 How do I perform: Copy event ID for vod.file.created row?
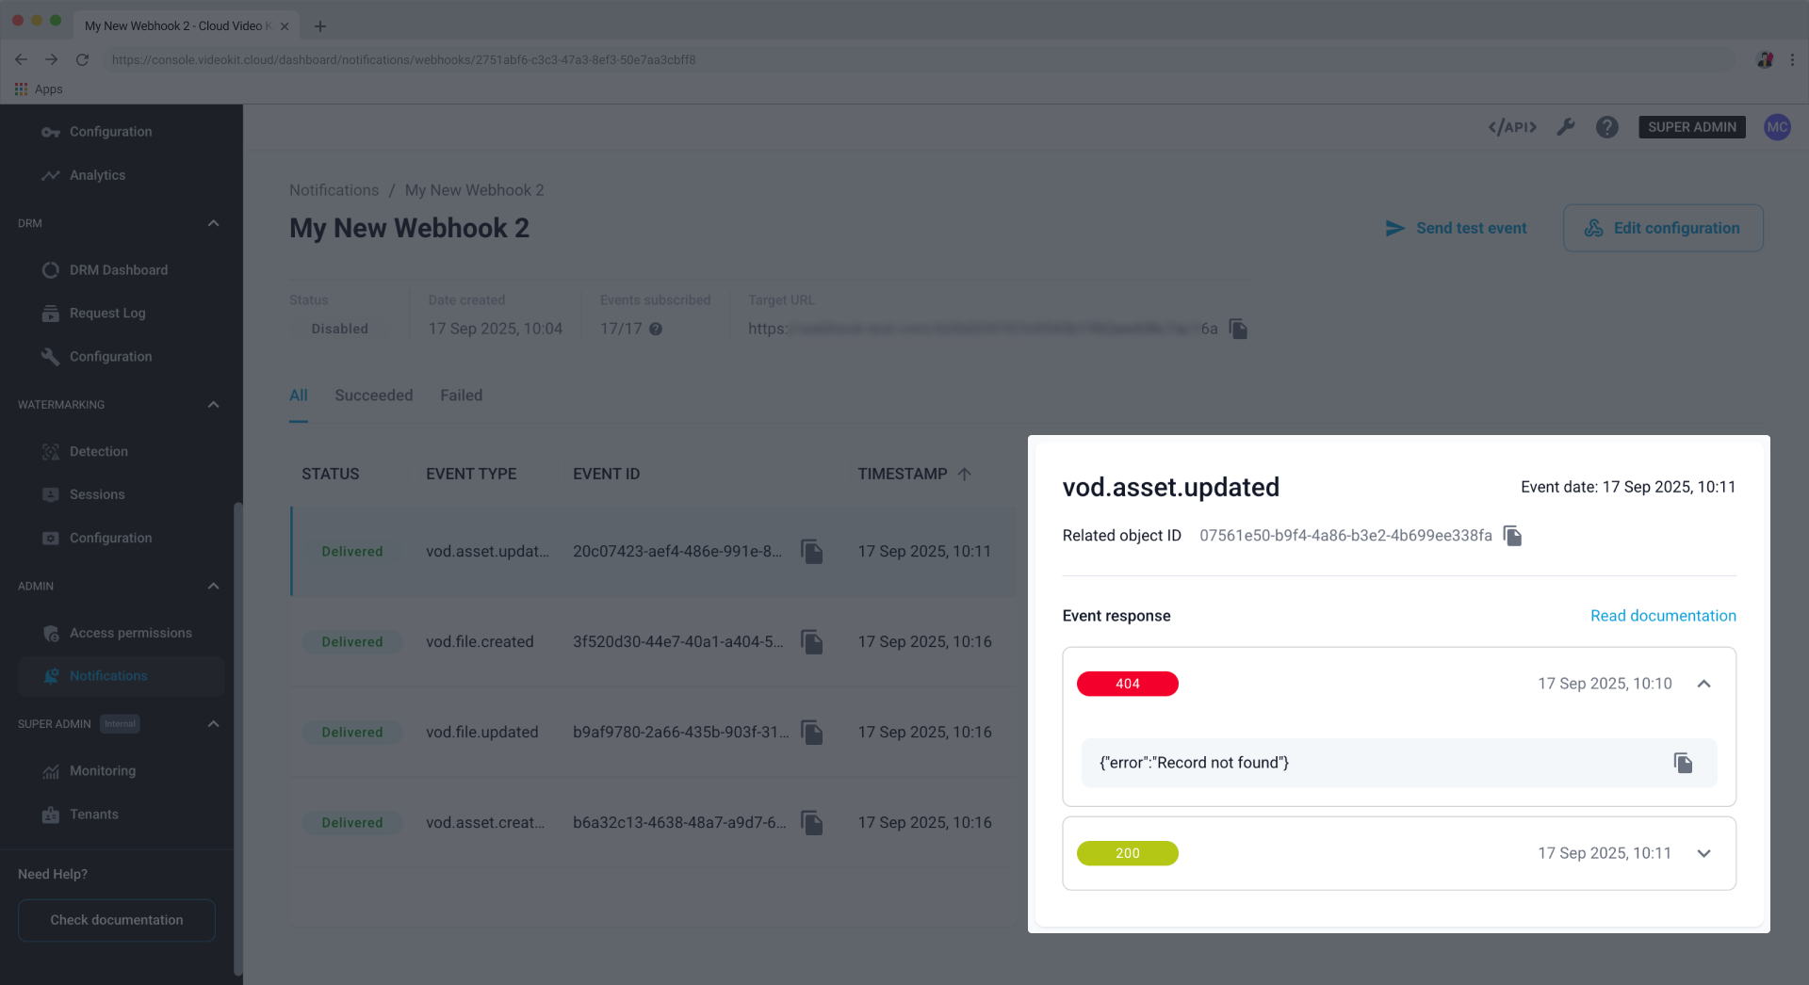(x=811, y=642)
